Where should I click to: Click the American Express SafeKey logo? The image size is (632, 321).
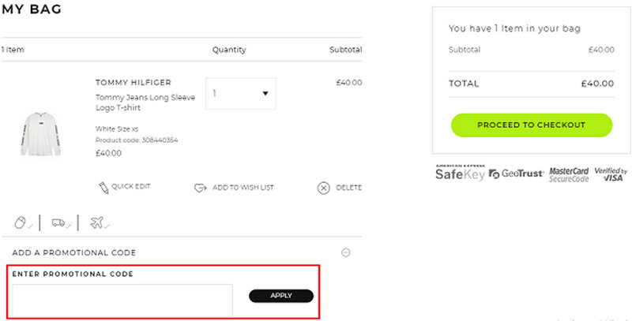click(x=460, y=174)
